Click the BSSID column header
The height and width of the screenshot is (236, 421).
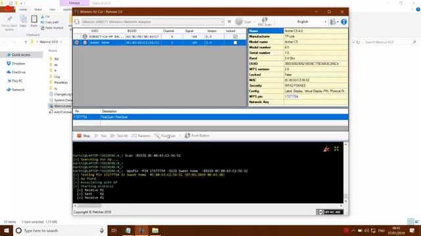click(x=132, y=31)
